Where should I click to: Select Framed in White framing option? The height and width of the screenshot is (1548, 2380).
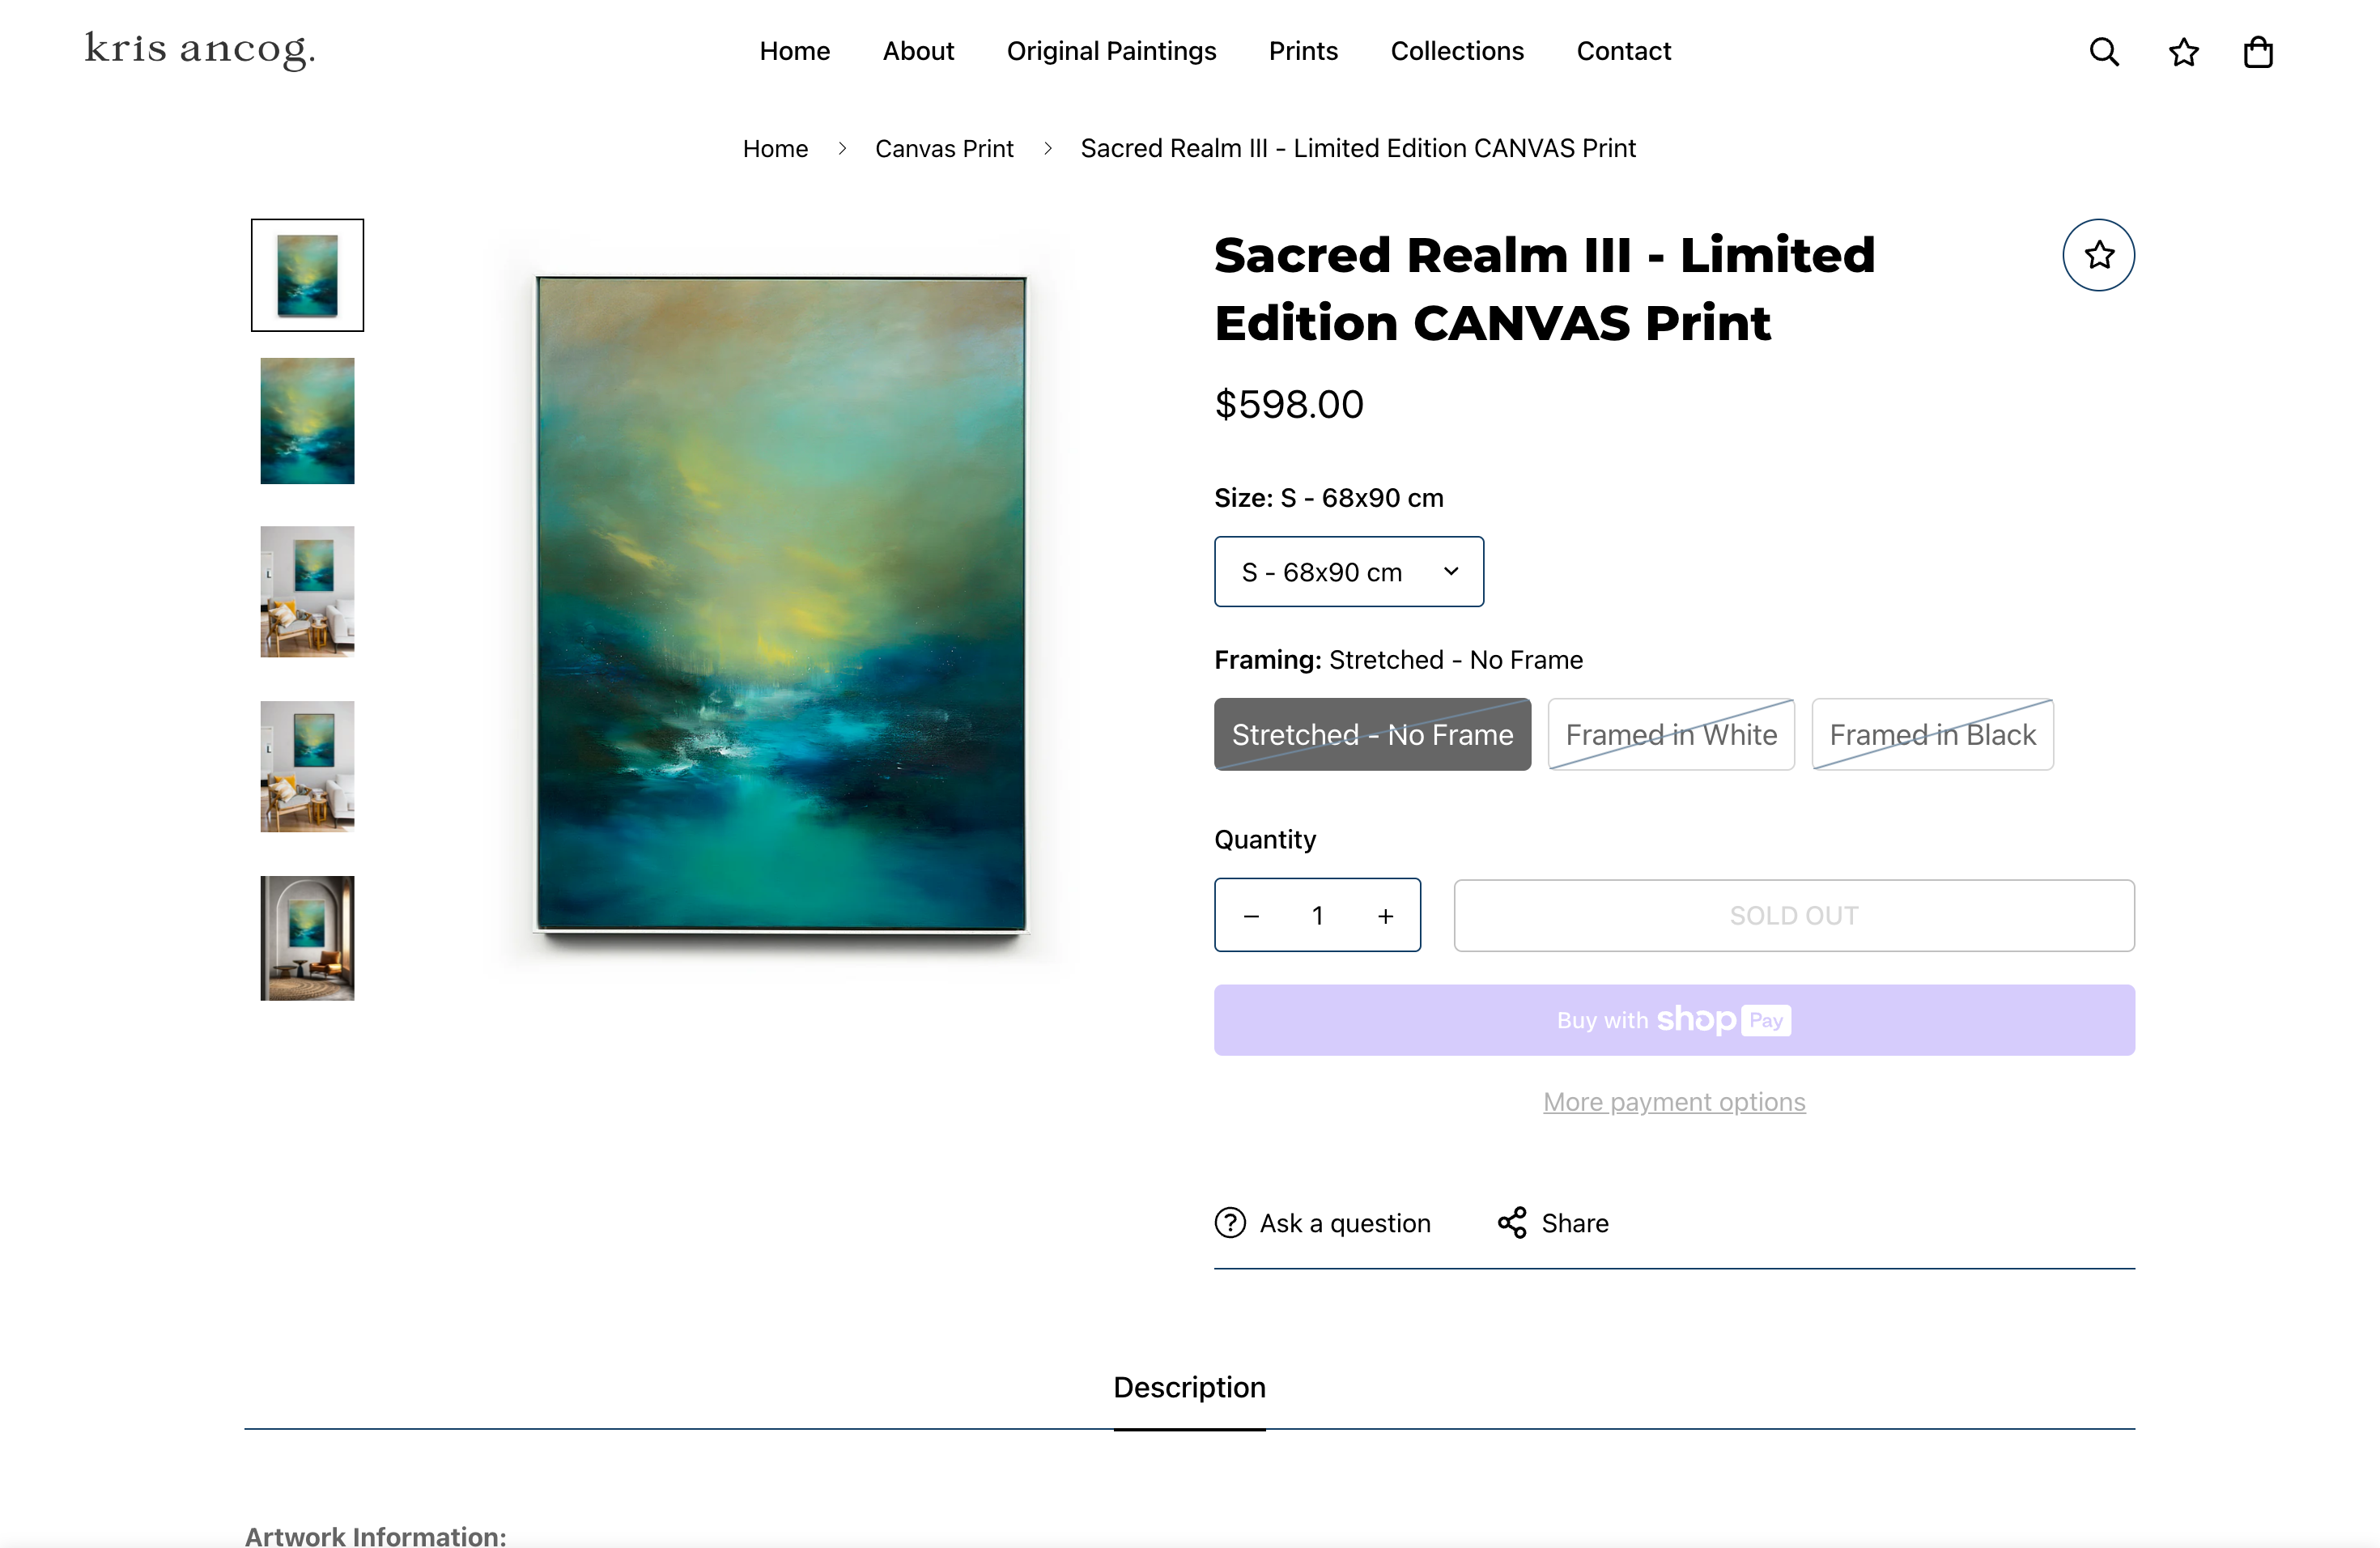pyautogui.click(x=1671, y=735)
